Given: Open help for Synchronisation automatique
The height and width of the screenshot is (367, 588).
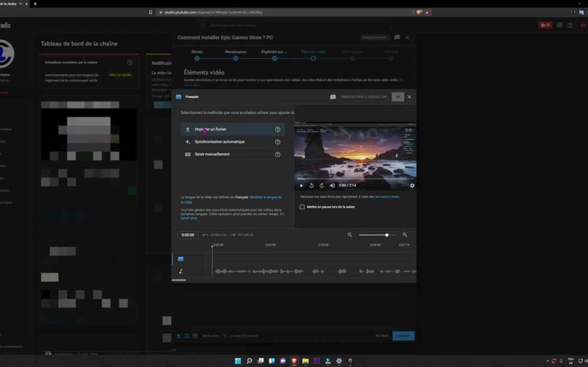Looking at the screenshot, I should pos(278,142).
